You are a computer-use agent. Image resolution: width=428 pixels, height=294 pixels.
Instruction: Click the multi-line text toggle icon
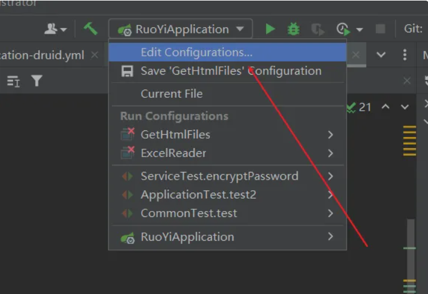tap(13, 81)
